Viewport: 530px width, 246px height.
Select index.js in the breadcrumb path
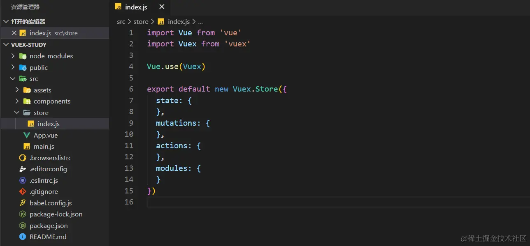(x=179, y=21)
